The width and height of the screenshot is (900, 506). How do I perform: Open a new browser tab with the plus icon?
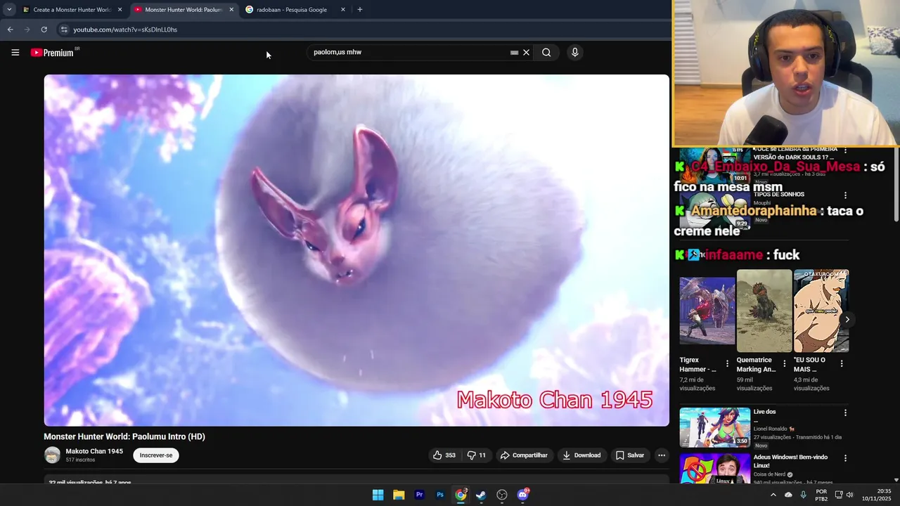tap(360, 10)
